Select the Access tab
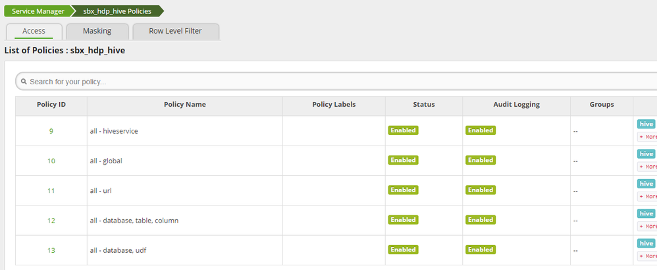Image resolution: width=657 pixels, height=270 pixels. click(34, 31)
